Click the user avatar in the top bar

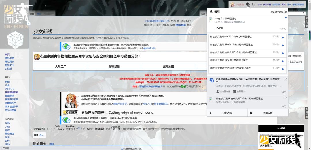pyautogui.click(x=232, y=4)
